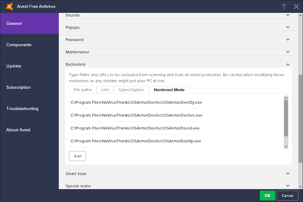Click the Avast logo icon
The image size is (303, 202).
click(x=9, y=6)
